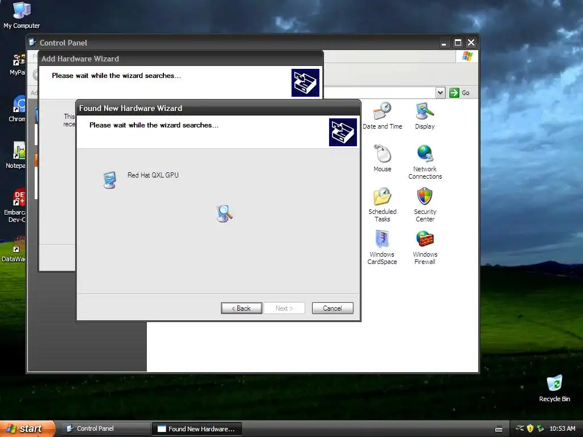This screenshot has width=583, height=437.
Task: Click the Control Panel title bar icon
Action: tap(32, 42)
